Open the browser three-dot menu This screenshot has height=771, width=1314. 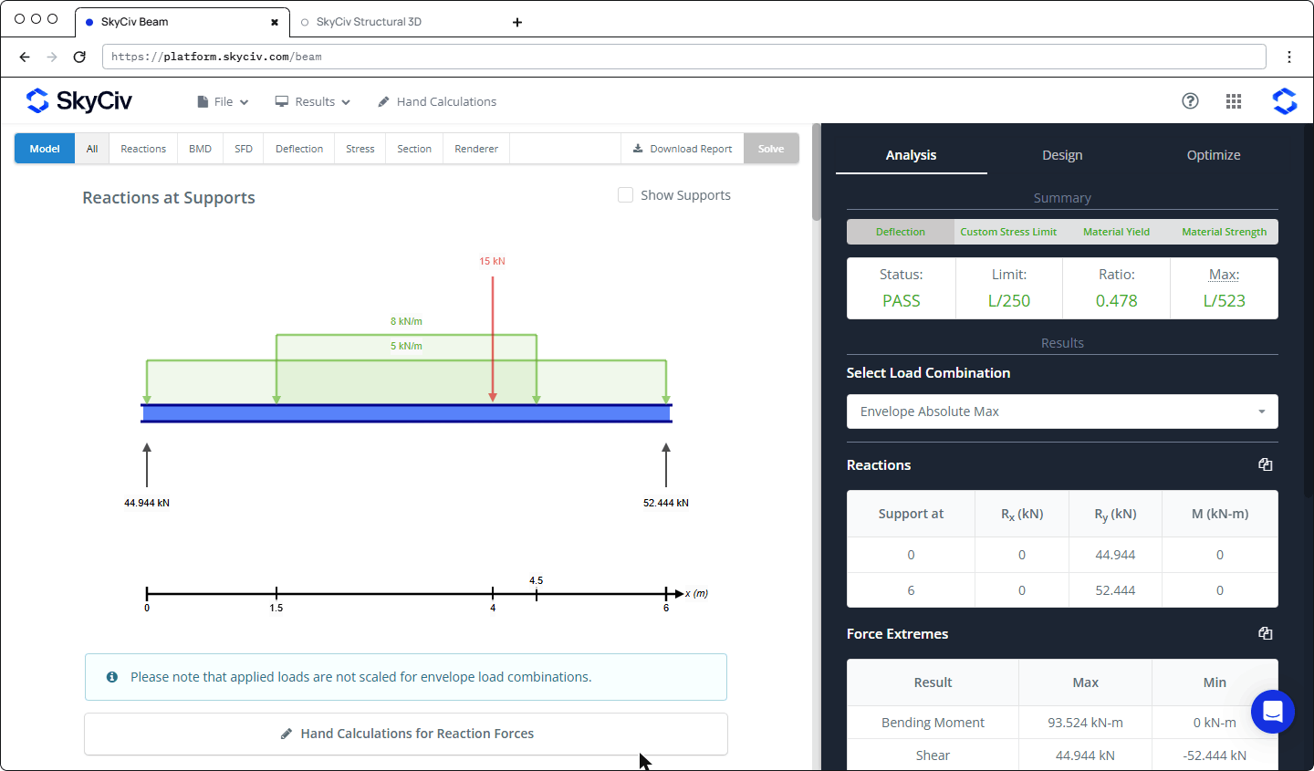pos(1289,57)
